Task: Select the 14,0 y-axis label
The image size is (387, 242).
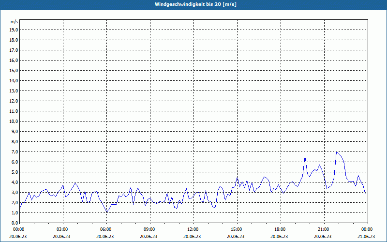Action: 14,81
